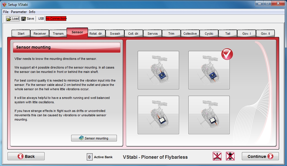The image size is (287, 166).
Task: Click Continue to proceed to next step
Action: pos(260,156)
